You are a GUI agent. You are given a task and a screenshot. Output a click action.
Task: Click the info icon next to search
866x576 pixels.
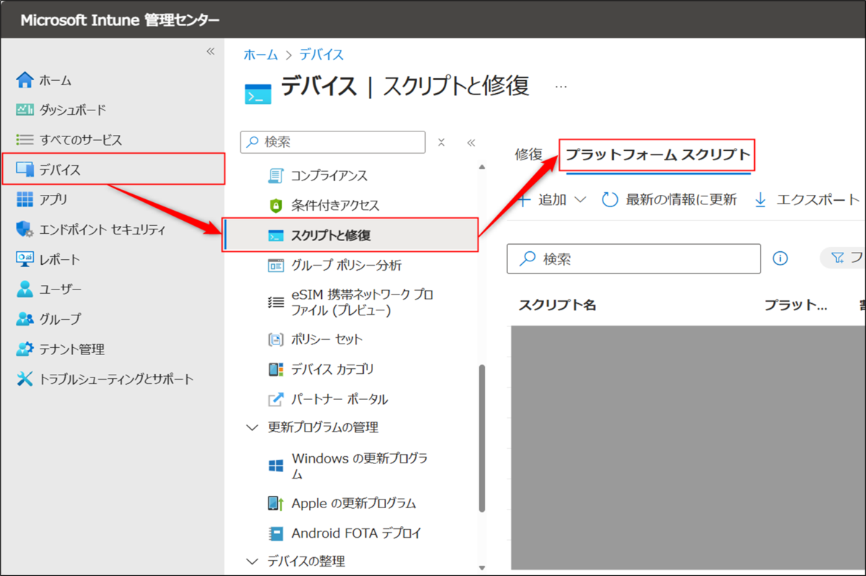click(780, 258)
